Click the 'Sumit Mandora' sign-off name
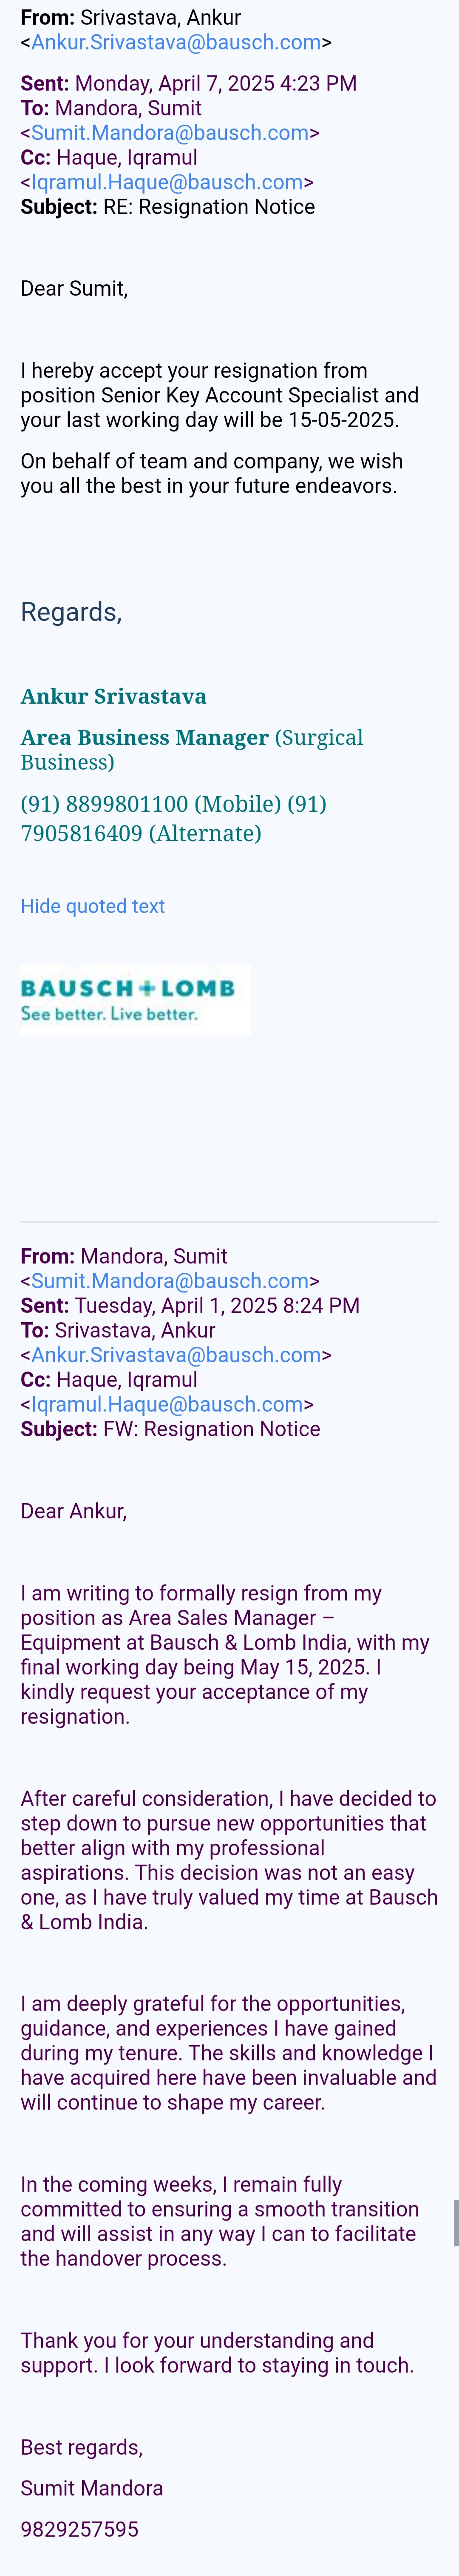 pyautogui.click(x=92, y=2488)
